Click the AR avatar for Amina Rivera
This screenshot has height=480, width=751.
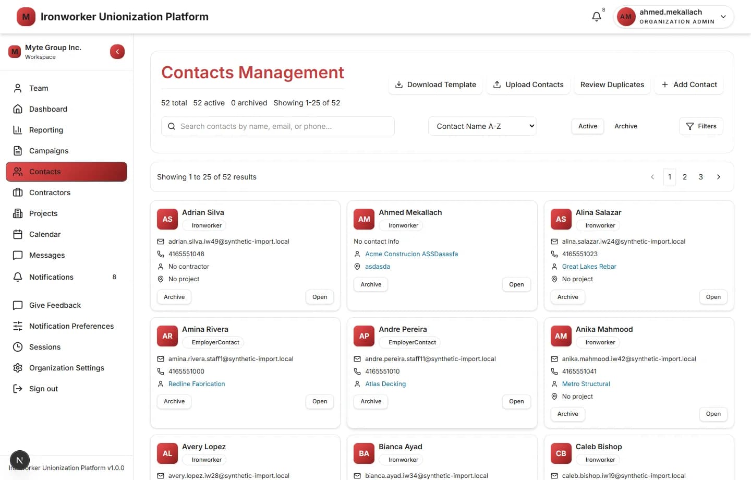(x=167, y=336)
